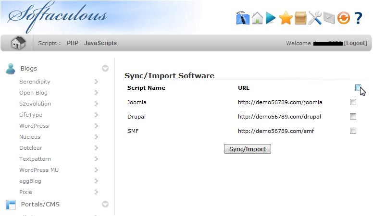Click the arrow icon beside Textpattern
The width and height of the screenshot is (373, 216).
96,159
